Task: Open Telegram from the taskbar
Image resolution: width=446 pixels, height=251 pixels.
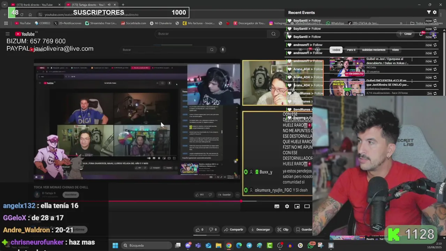Action: 249,245
